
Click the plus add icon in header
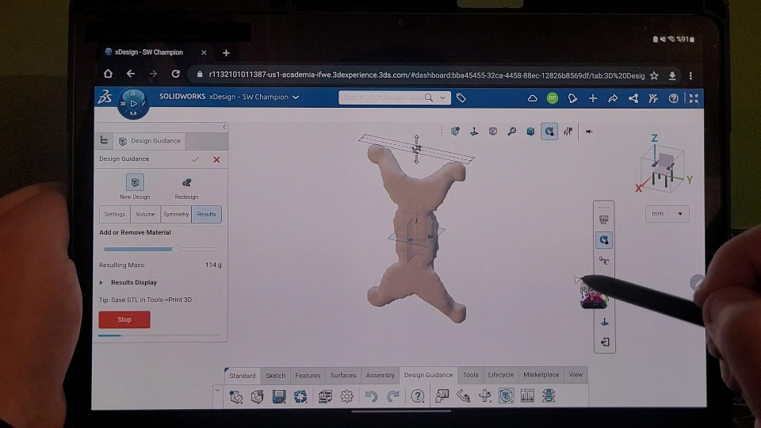point(593,98)
